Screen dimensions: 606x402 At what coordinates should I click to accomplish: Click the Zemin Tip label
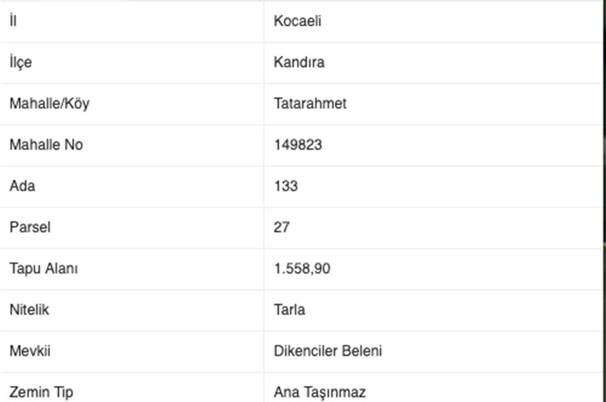41,392
